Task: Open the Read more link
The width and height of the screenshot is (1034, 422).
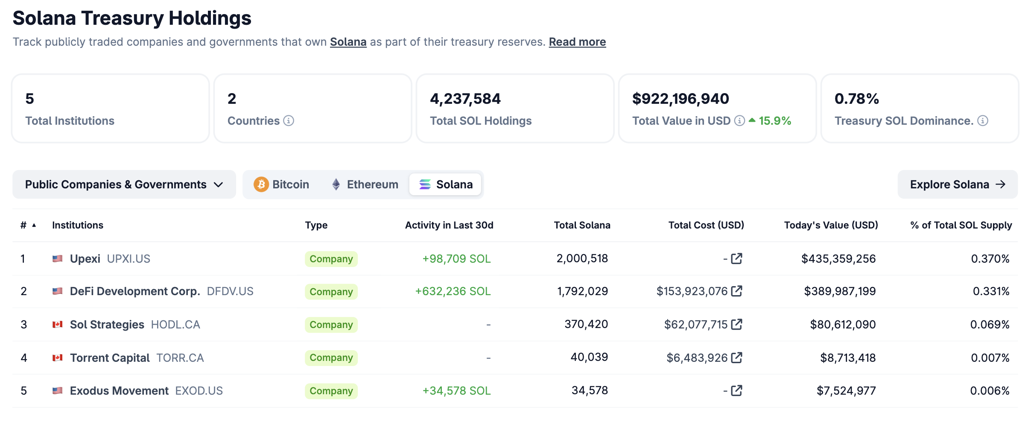Action: coord(577,42)
